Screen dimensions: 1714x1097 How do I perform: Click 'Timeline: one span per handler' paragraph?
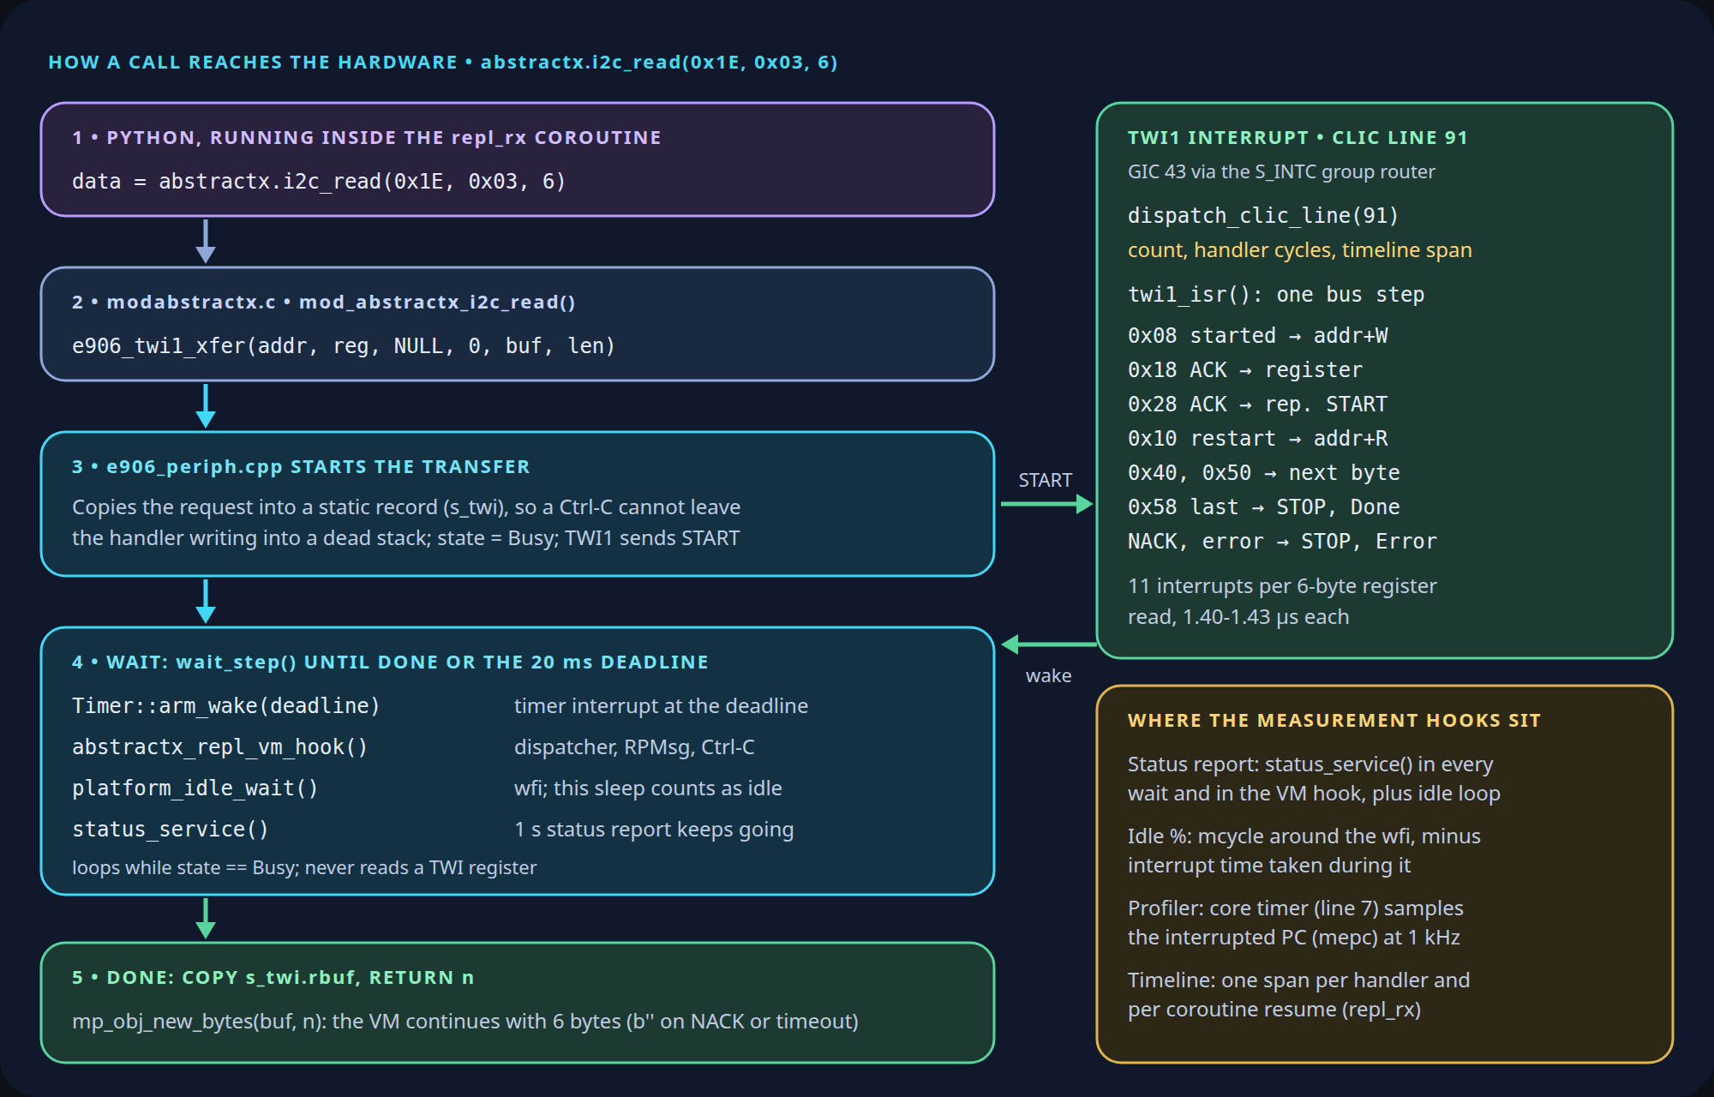click(1299, 995)
